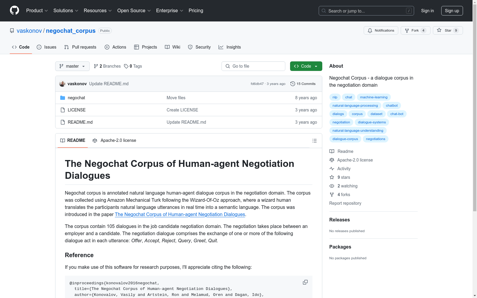Click the Readme book icon in About
The image size is (477, 298).
click(x=332, y=151)
